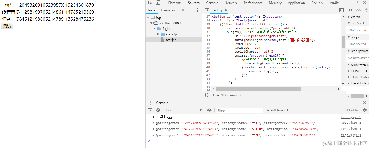Show more navigator tabs chevron
Image resolution: width=369 pixels, height=148 pixels.
click(x=183, y=10)
